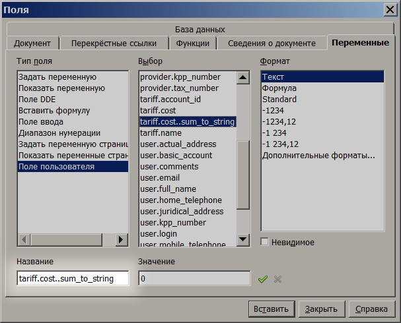Open the Перекрёстные ссылки tab
This screenshot has width=401, height=323.
click(x=114, y=43)
